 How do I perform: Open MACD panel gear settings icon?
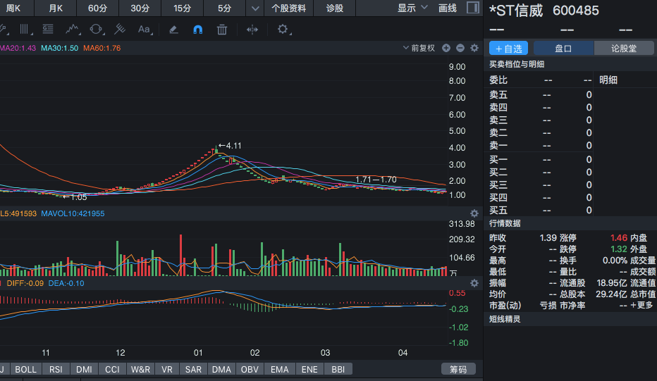pos(474,283)
